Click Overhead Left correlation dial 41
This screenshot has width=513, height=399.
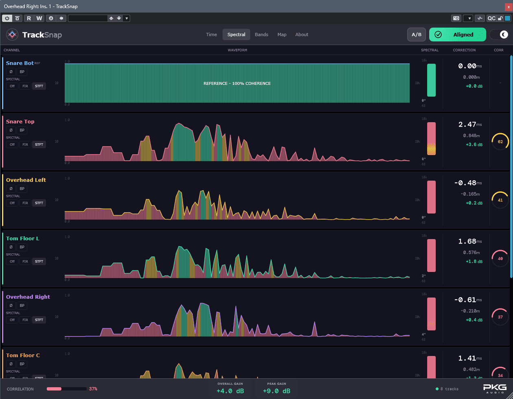(x=500, y=200)
